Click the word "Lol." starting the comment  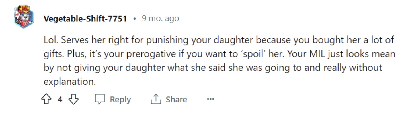[x=50, y=40]
